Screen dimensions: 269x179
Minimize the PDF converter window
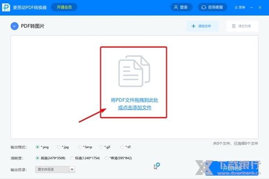252,7
